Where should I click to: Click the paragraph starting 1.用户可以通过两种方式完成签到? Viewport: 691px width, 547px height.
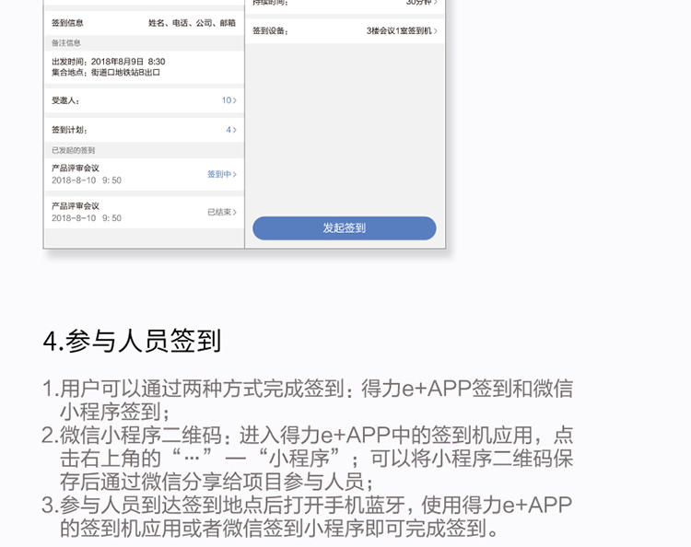pyautogui.click(x=307, y=400)
